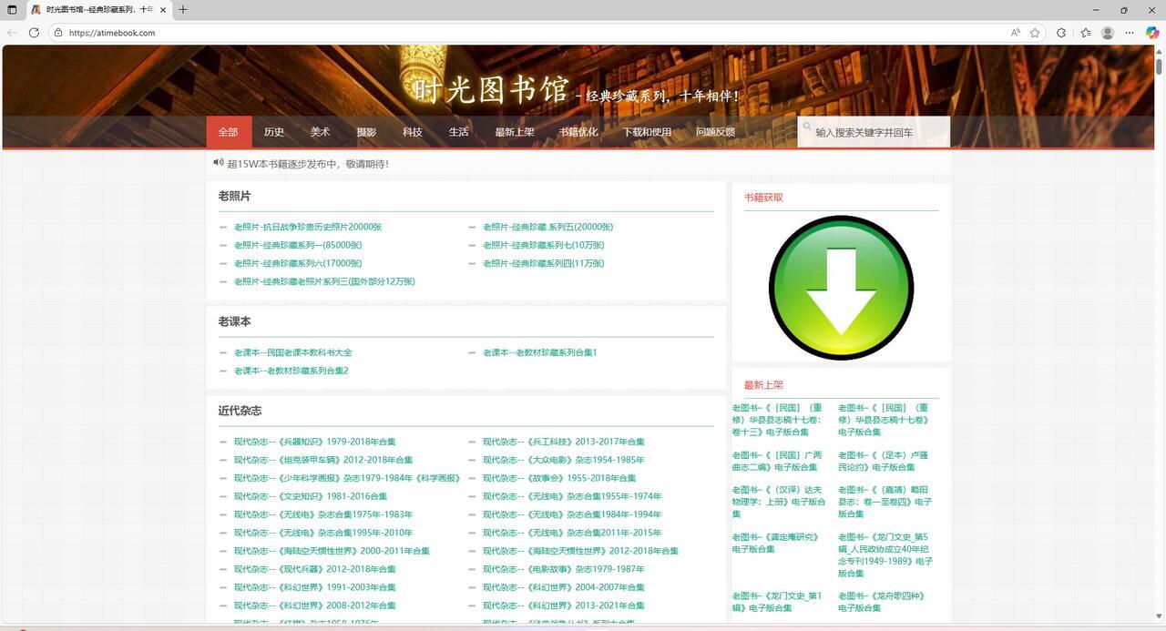Image resolution: width=1166 pixels, height=631 pixels.
Task: Open 老课本--民国老课本教科书大全 link
Action: tap(292, 352)
